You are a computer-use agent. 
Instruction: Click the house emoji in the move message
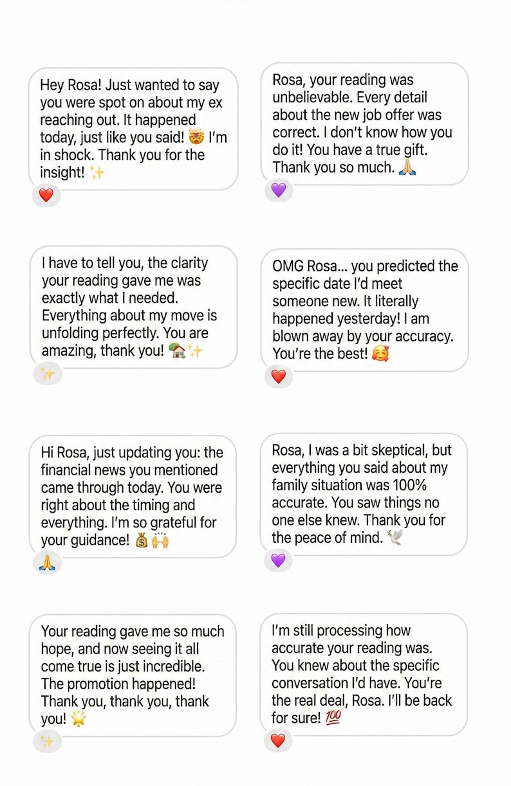click(x=176, y=351)
